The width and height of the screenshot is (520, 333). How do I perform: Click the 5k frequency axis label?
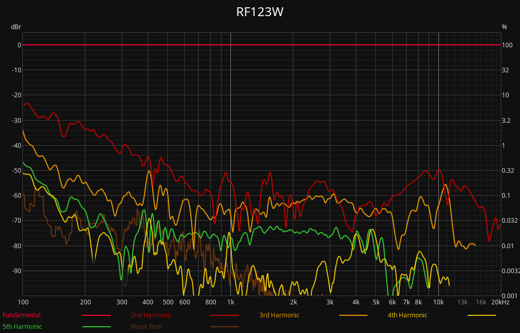pyautogui.click(x=376, y=302)
